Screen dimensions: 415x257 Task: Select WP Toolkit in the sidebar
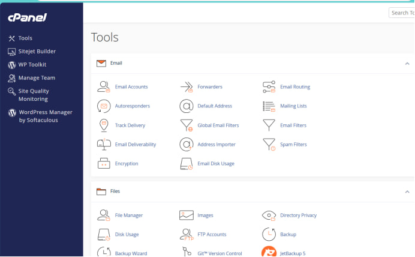(27, 65)
